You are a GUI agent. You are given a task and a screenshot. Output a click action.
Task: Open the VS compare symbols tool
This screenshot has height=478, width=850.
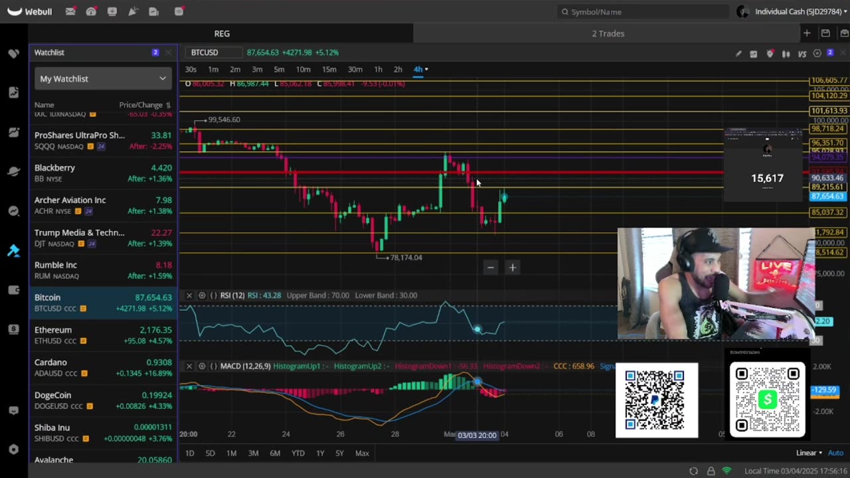coord(802,53)
